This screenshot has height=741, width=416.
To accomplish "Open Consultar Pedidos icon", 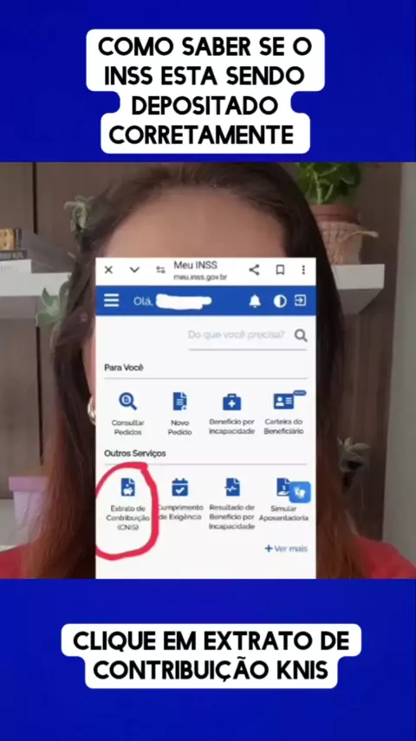I will [127, 401].
